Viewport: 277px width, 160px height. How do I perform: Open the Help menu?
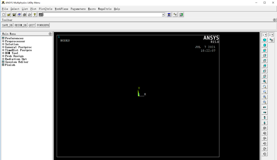pos(117,9)
